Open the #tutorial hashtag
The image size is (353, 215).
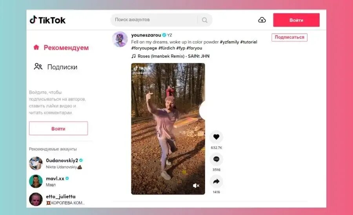click(x=249, y=42)
